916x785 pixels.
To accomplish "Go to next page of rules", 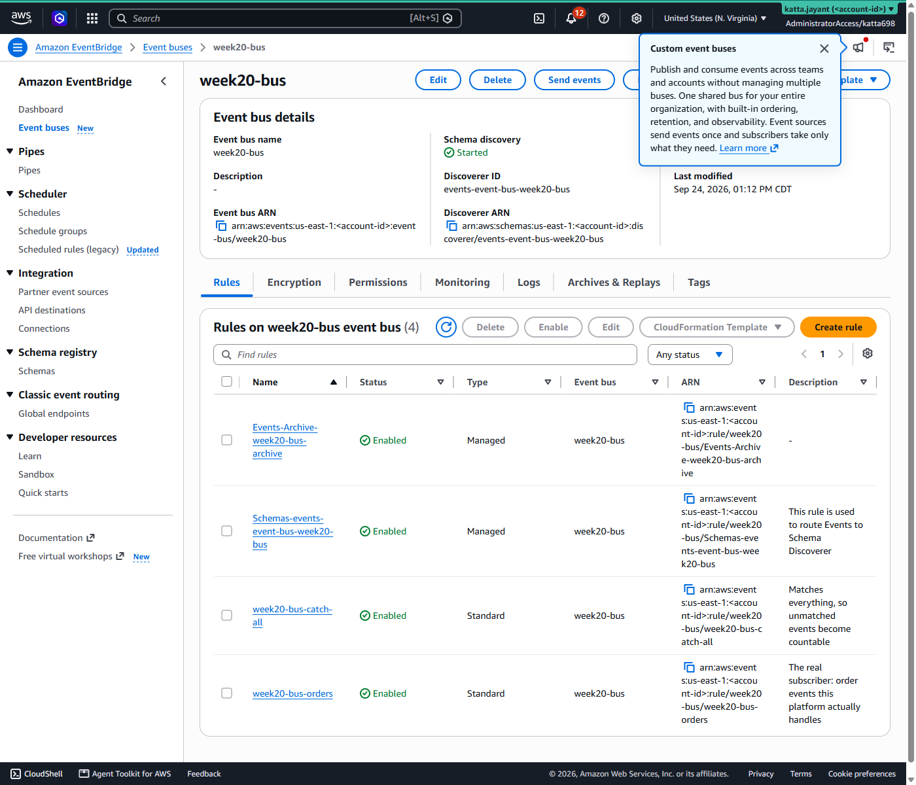I will 841,354.
